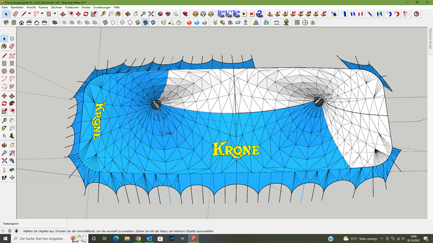The width and height of the screenshot is (433, 243).
Task: Choose the Circle tool in left toolbar
Action: coord(4,71)
